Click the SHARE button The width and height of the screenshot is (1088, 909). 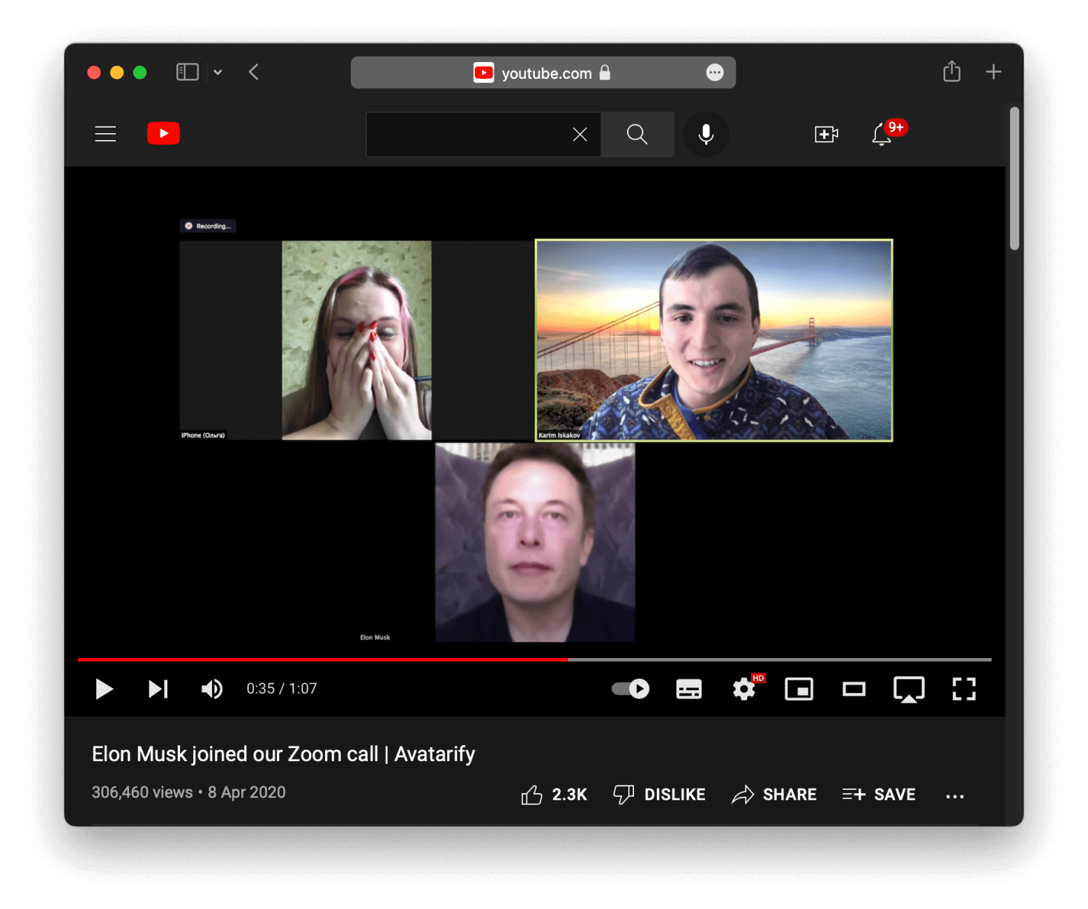pyautogui.click(x=774, y=795)
